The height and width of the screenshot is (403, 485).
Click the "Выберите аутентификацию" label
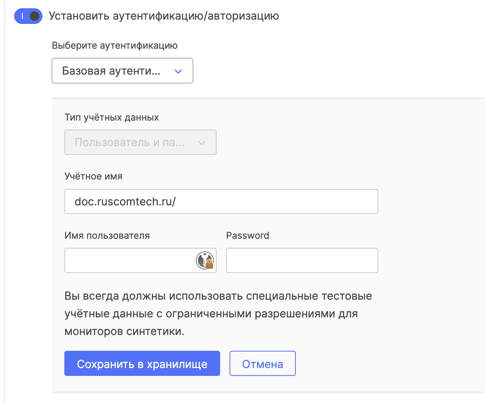115,46
